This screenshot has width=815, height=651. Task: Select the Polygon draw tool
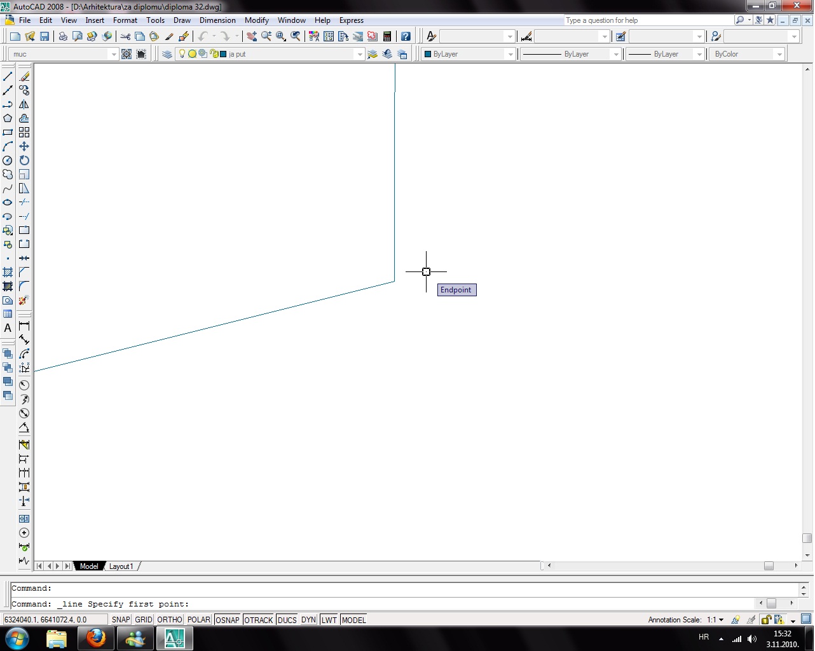8,118
